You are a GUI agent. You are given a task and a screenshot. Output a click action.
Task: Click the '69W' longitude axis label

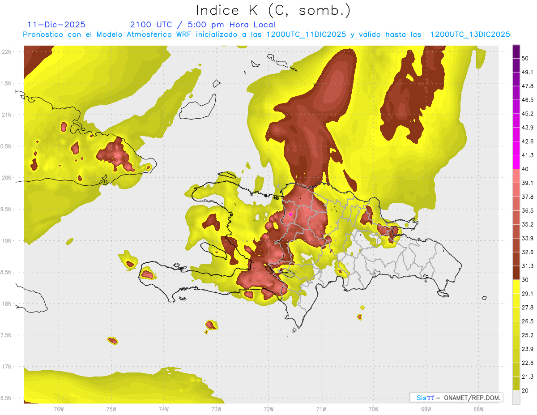tap(426, 409)
